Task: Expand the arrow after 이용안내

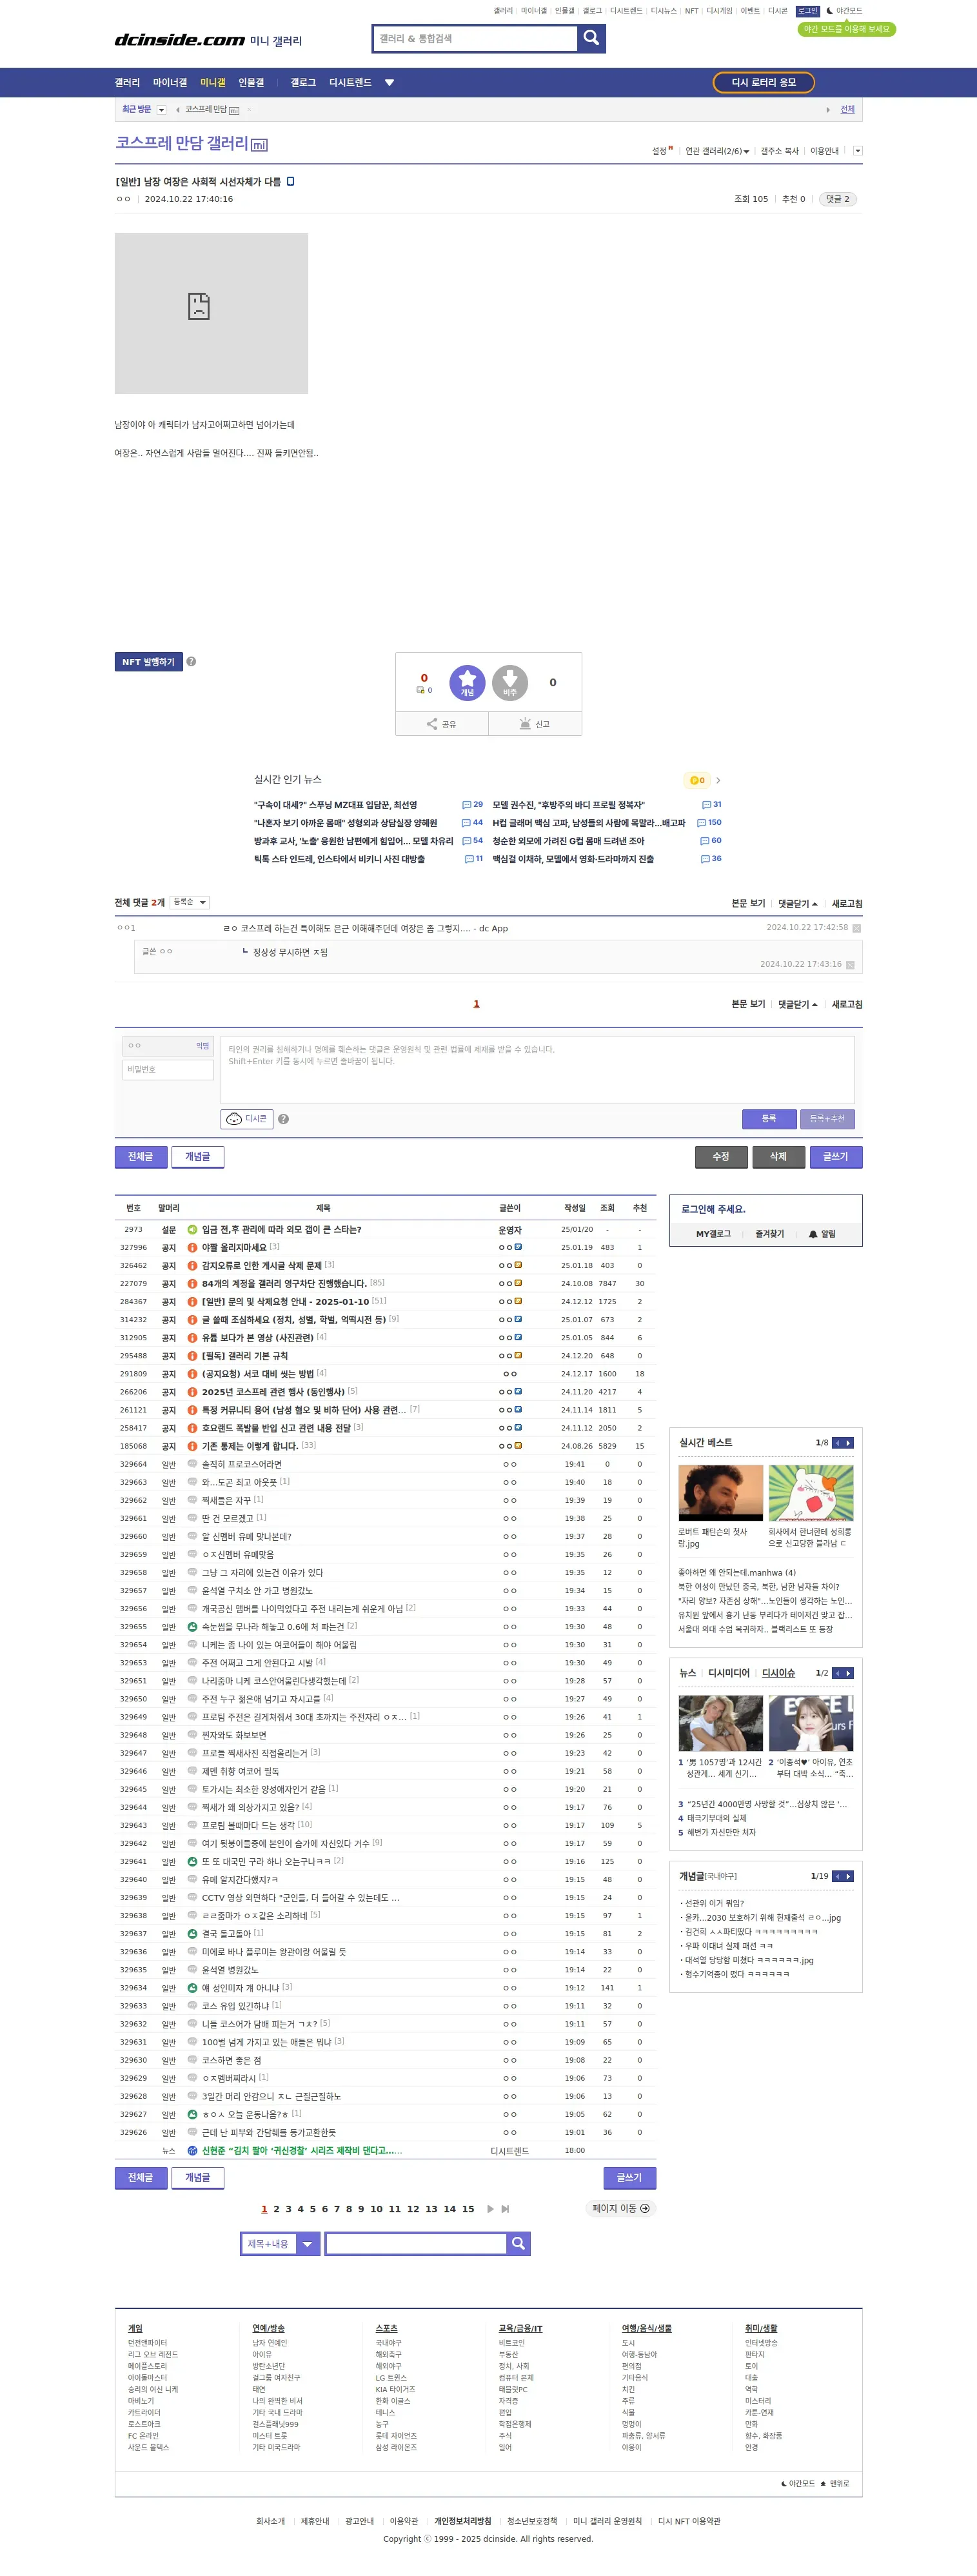Action: pos(857,151)
